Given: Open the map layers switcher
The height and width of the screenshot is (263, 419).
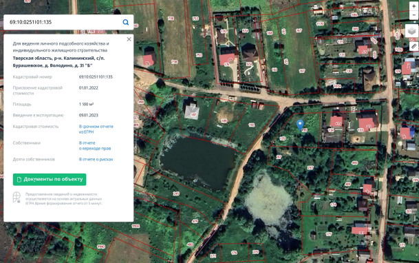Looking at the screenshot, I should 412,30.
